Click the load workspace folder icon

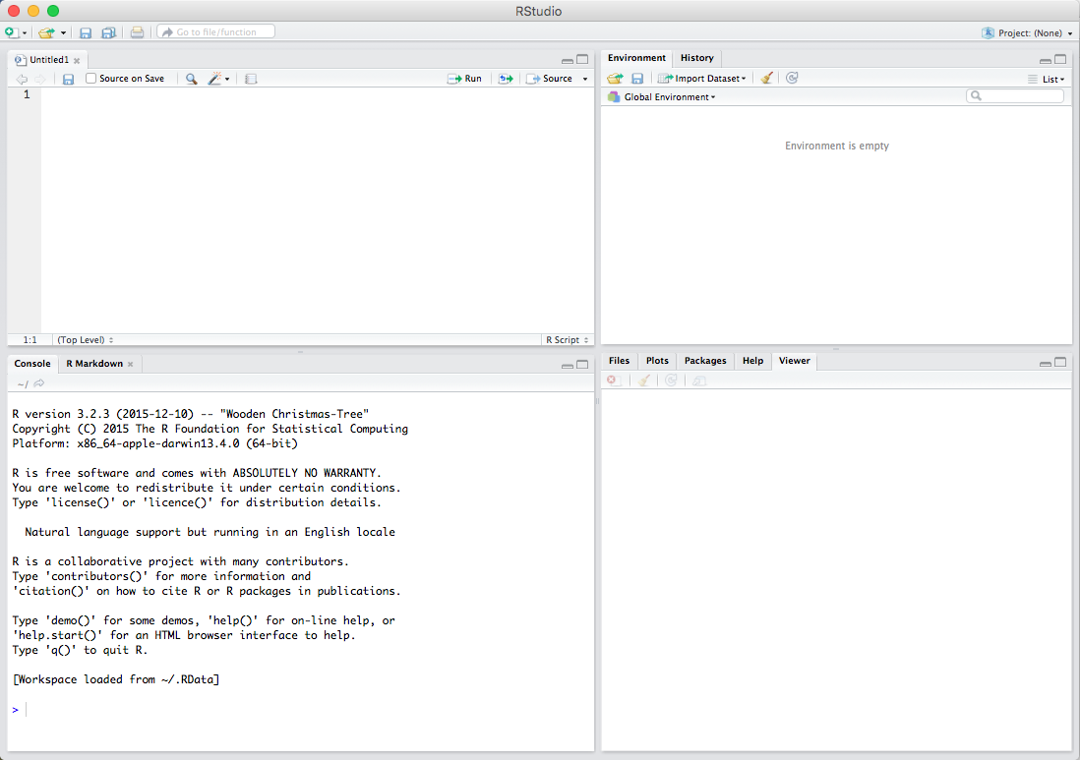pos(615,79)
